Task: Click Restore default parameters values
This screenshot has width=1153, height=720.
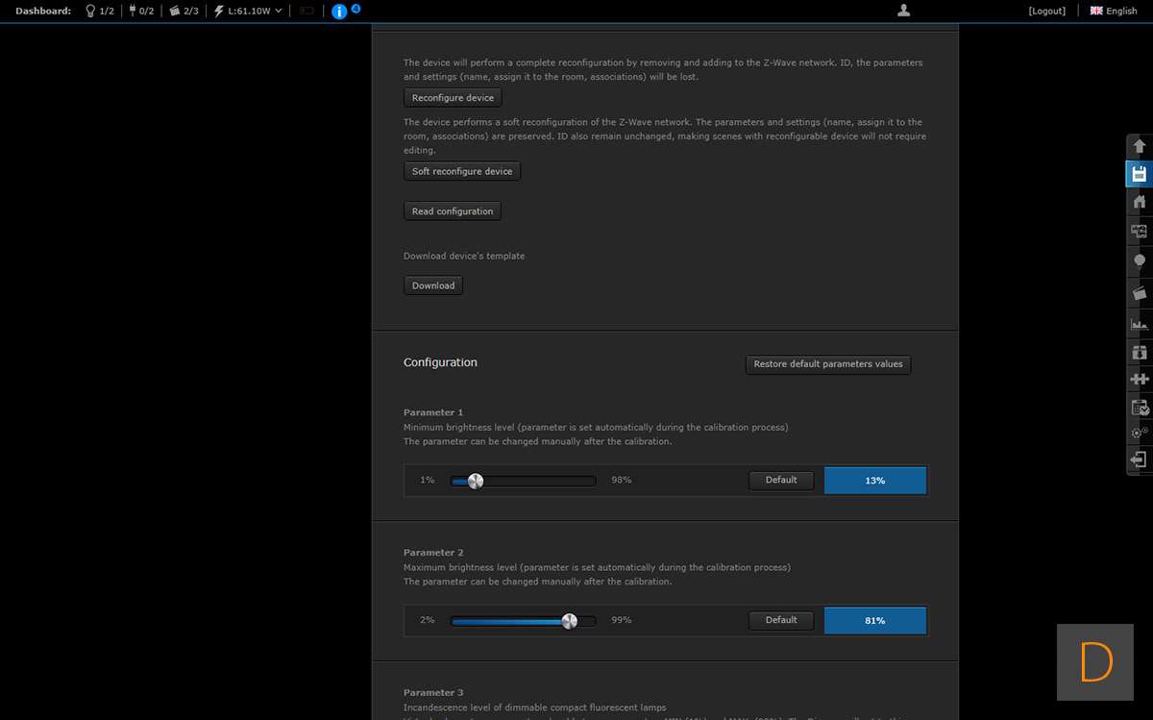Action: click(827, 364)
